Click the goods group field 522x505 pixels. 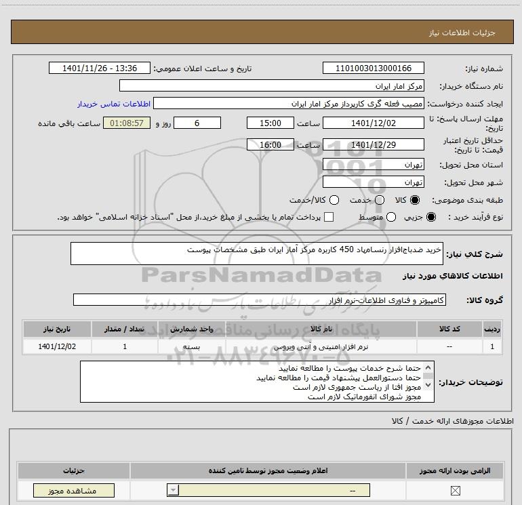(260, 300)
